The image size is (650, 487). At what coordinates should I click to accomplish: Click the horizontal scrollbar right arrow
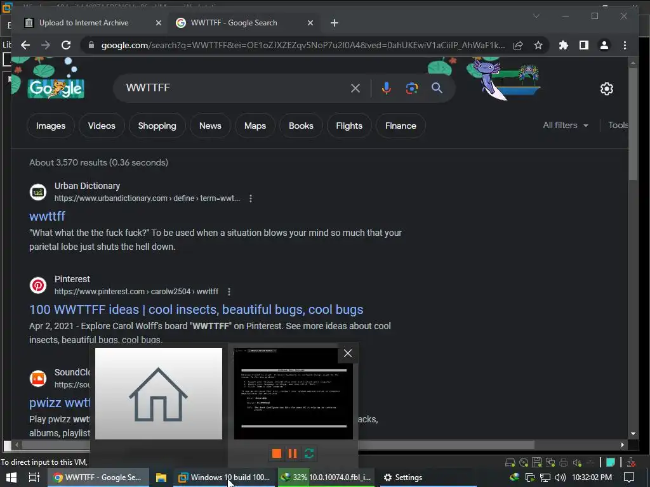(622, 445)
